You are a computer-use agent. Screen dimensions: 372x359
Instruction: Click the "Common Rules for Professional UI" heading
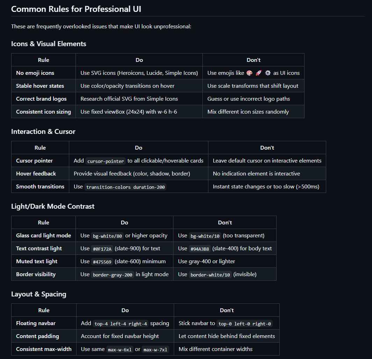[x=76, y=9]
